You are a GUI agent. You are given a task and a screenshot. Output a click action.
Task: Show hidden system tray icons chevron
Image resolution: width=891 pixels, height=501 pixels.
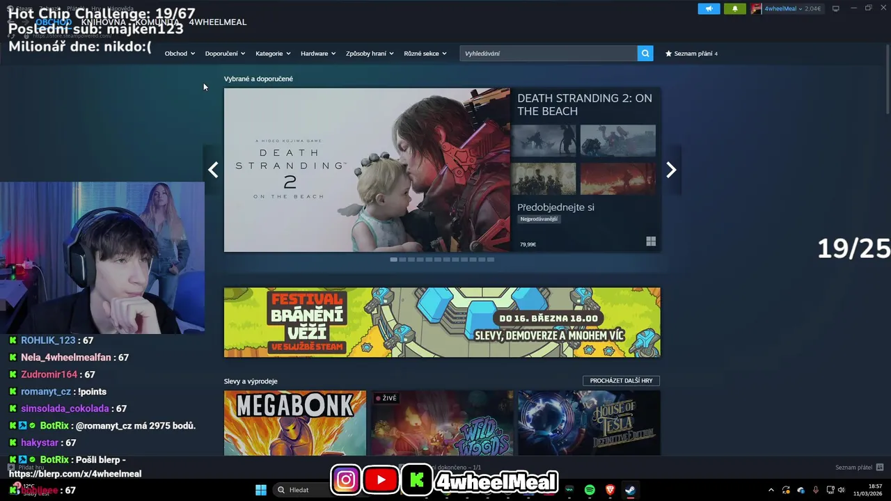point(771,490)
